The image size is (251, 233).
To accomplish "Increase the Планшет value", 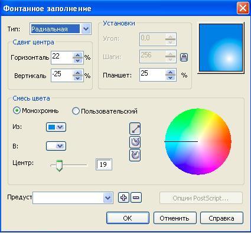I will [x=171, y=72].
